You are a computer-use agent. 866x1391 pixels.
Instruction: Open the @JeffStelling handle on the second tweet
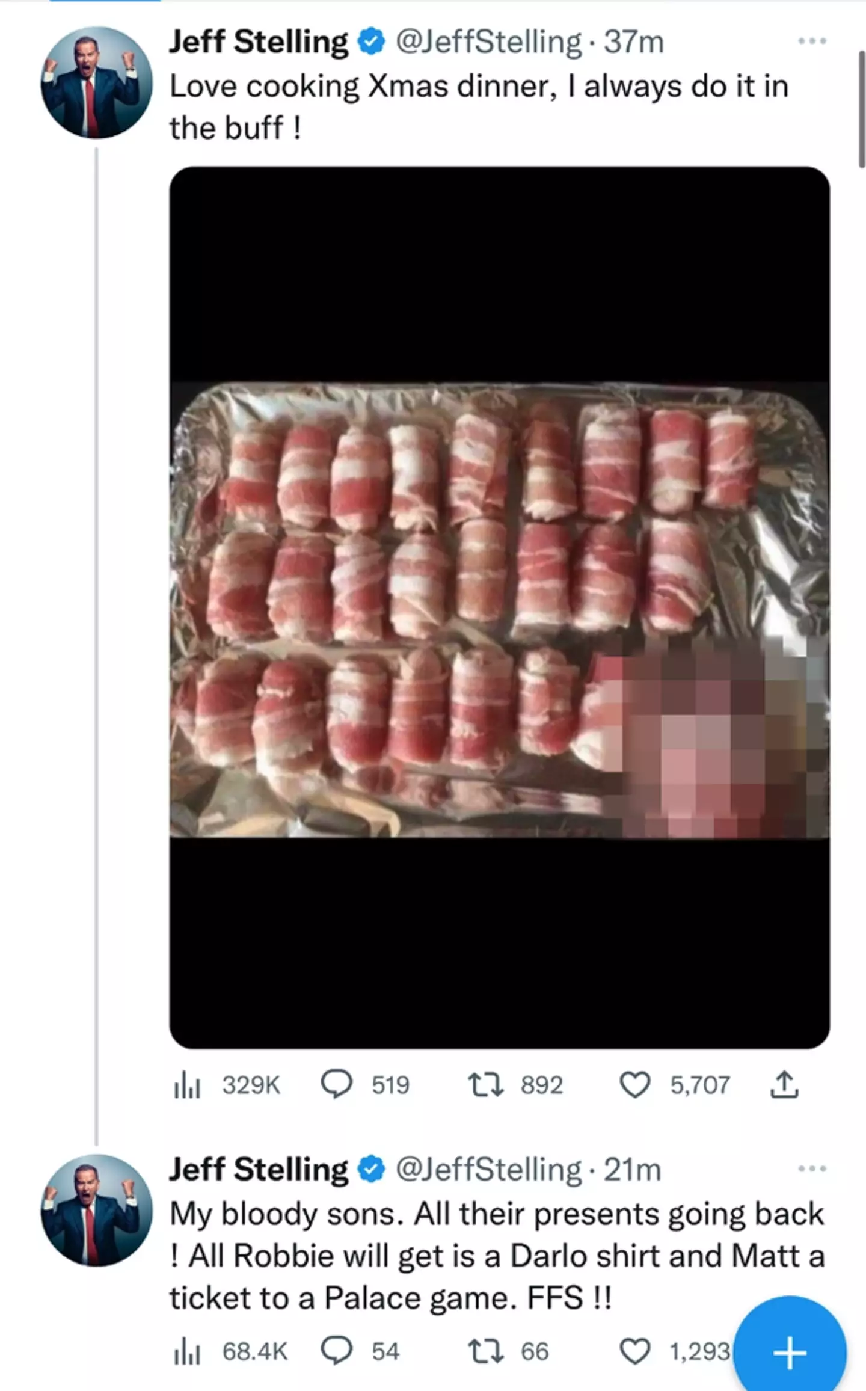(488, 1170)
